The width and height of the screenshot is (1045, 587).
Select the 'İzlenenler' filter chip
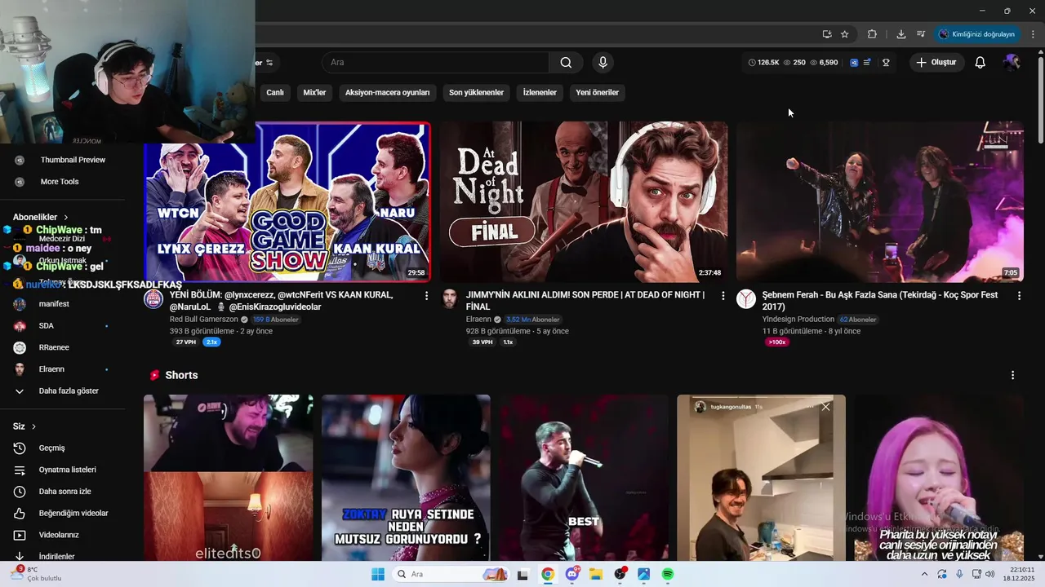point(540,92)
